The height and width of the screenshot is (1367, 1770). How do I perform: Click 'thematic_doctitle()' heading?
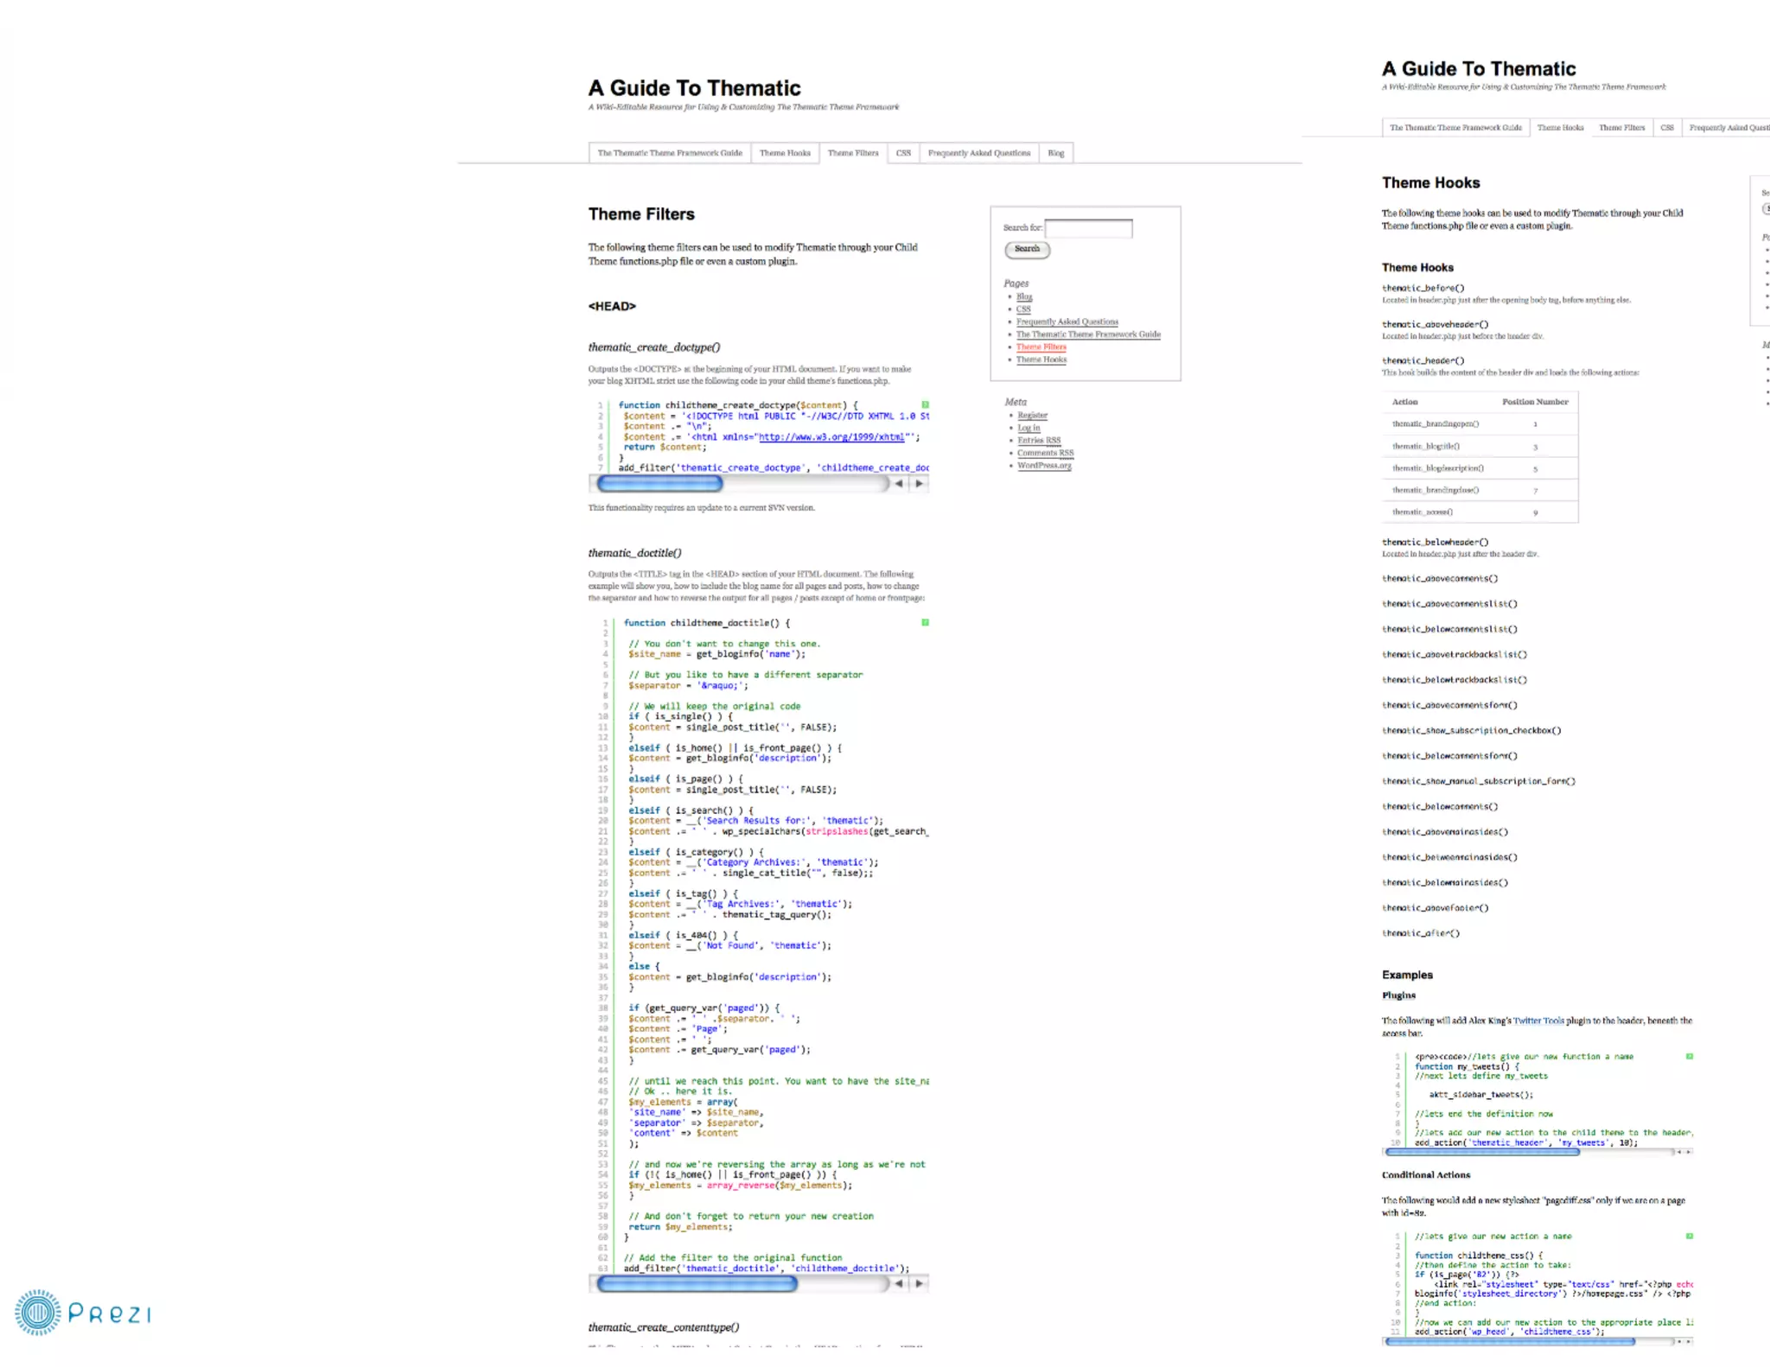click(635, 553)
